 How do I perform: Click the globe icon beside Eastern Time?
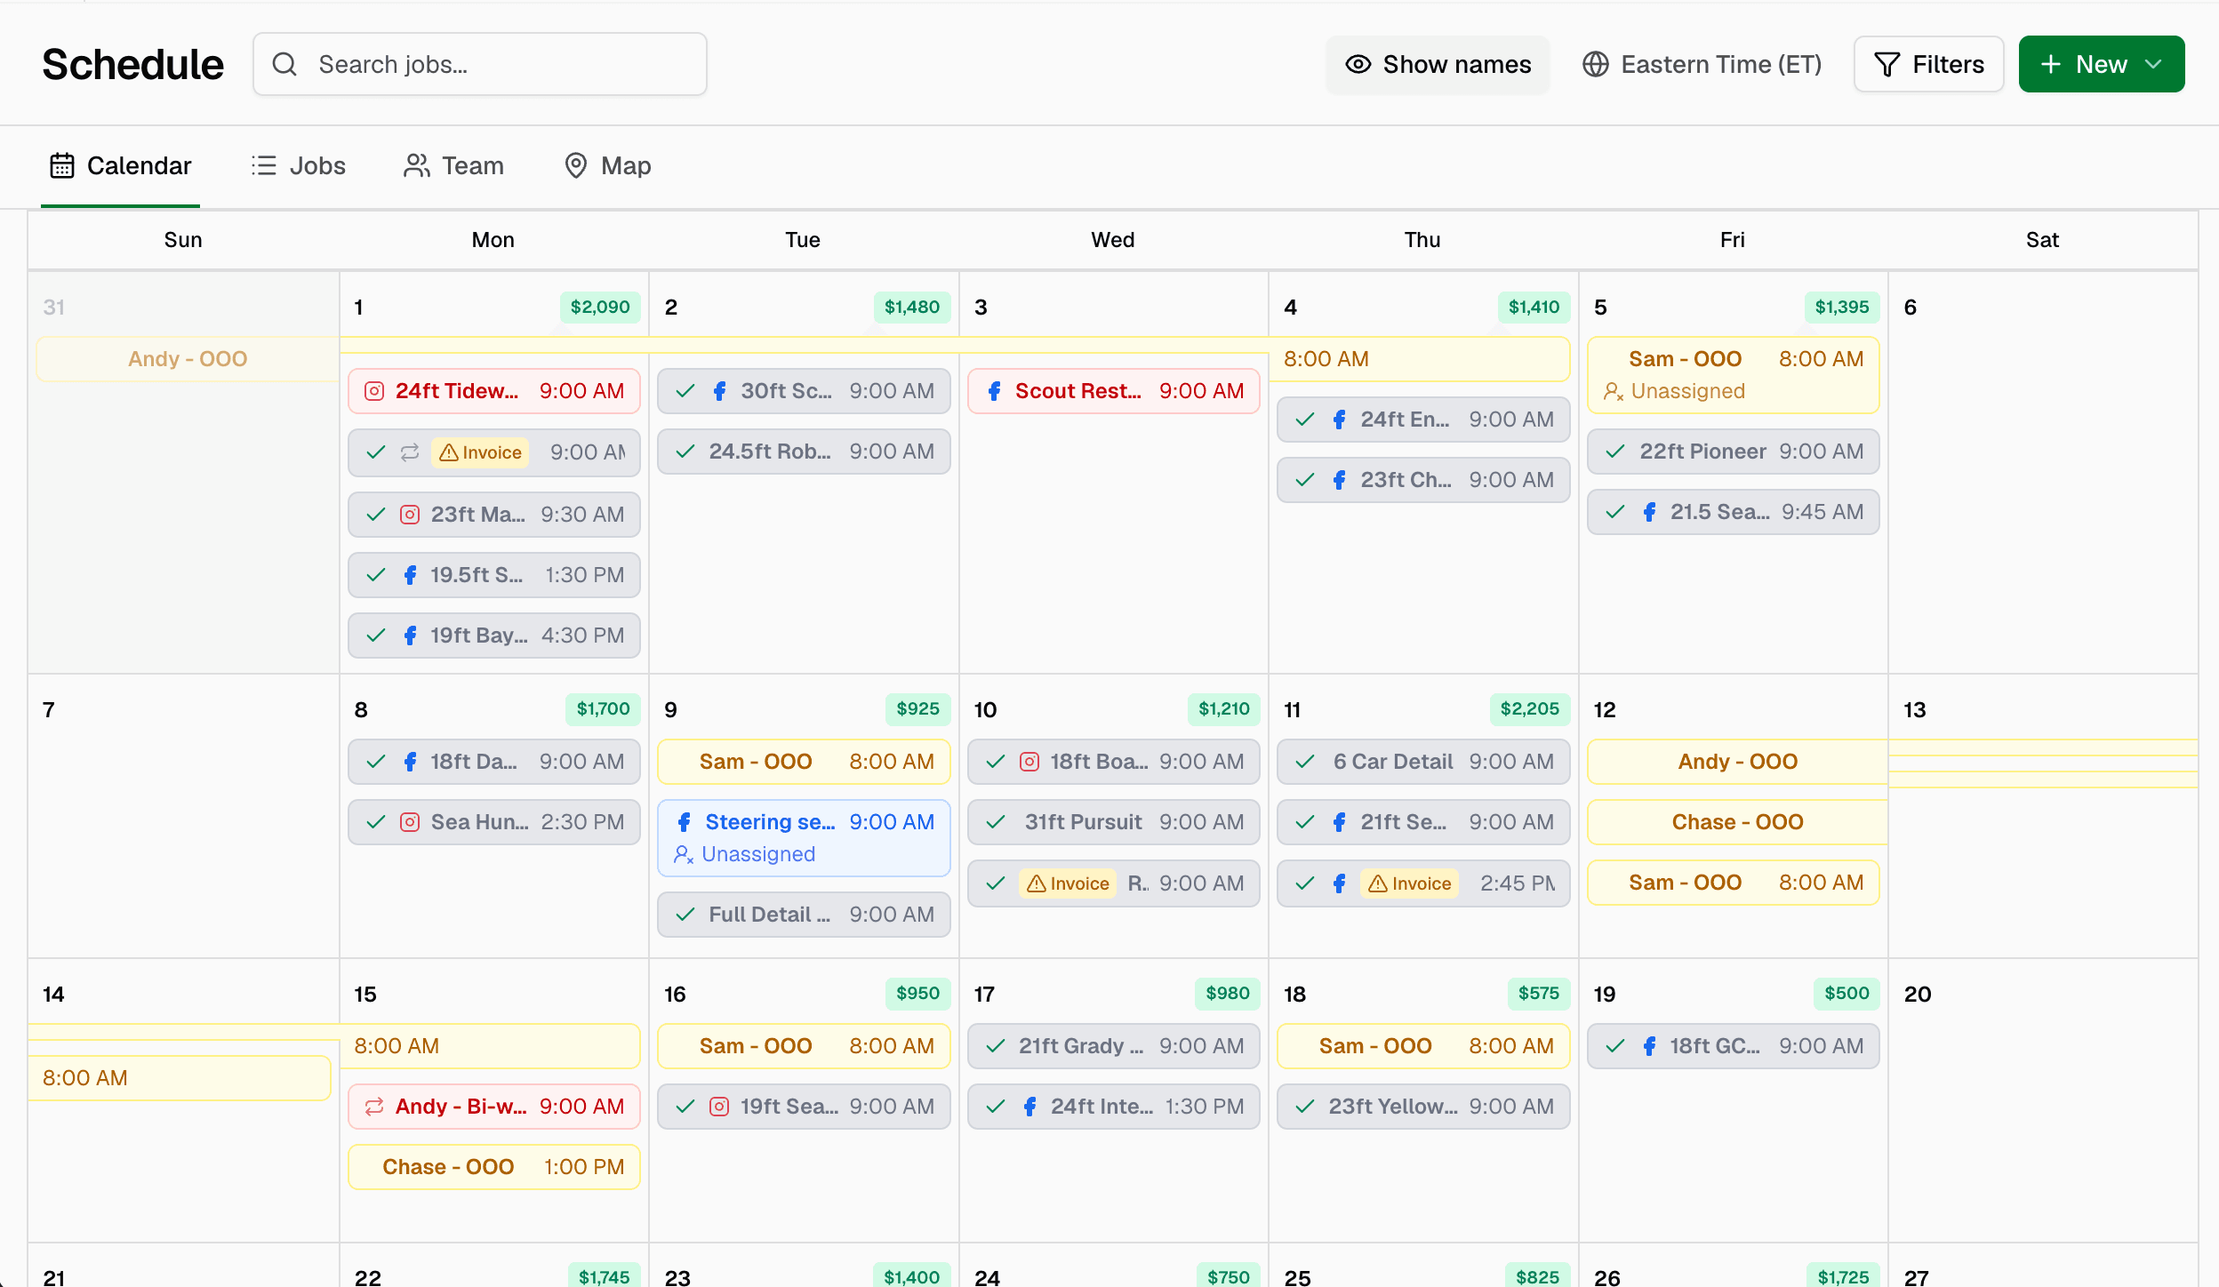pos(1596,64)
